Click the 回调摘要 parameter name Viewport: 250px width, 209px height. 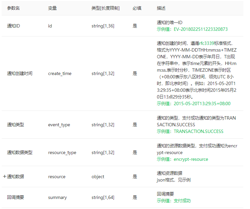[x=15, y=197]
